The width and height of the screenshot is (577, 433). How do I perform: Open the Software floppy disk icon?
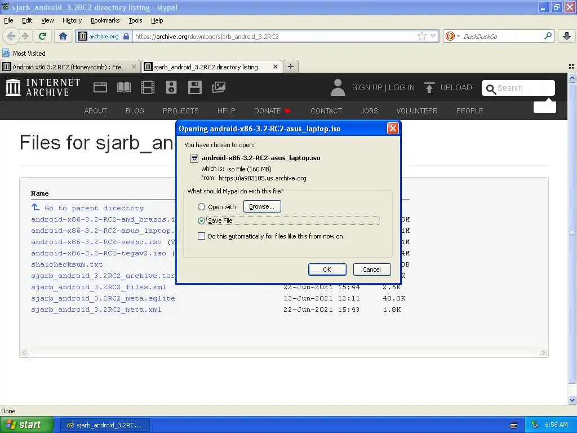(194, 87)
